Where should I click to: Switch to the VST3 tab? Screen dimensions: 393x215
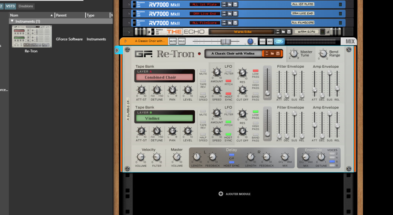coord(10,6)
